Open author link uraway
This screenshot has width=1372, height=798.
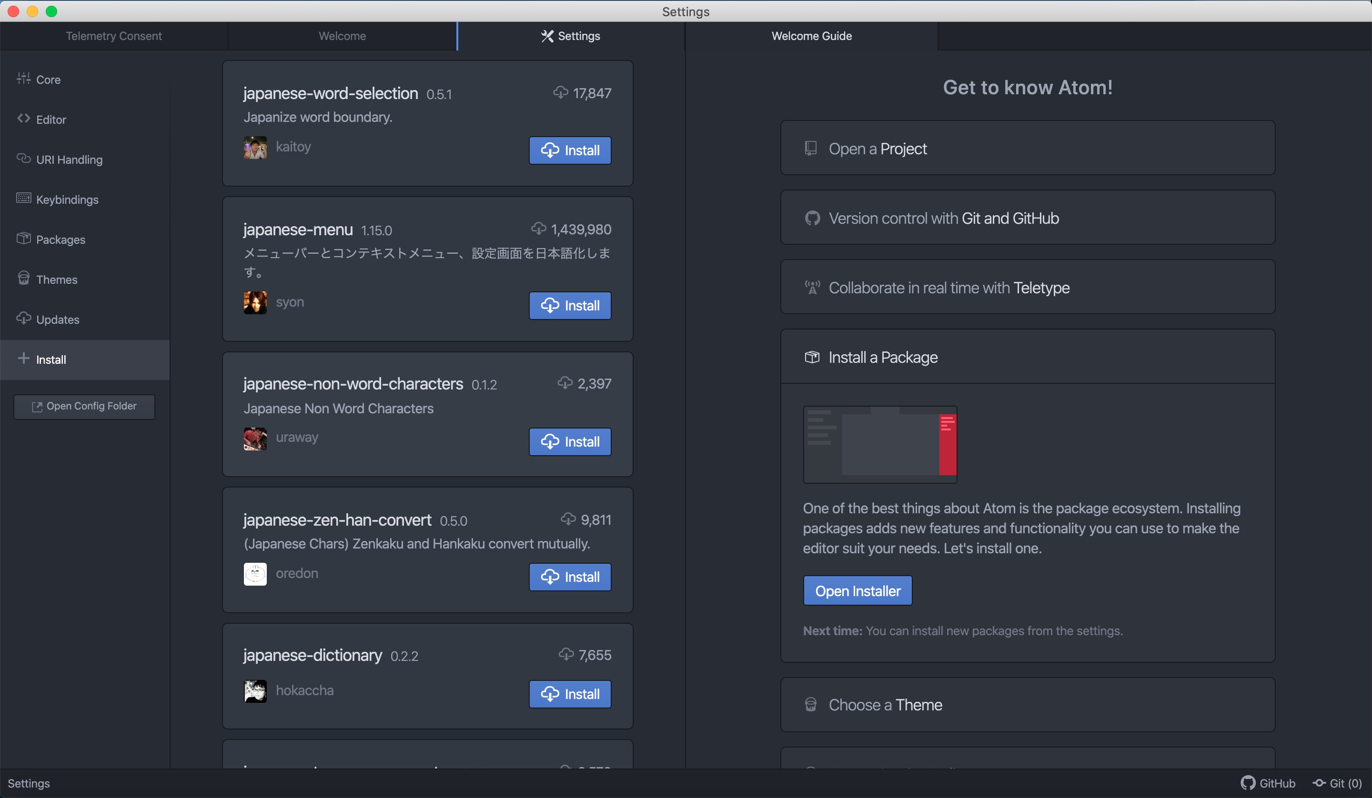click(297, 438)
